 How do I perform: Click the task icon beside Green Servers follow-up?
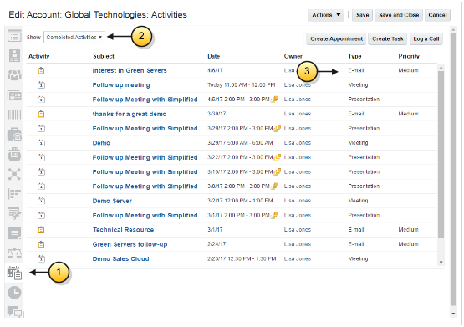click(41, 244)
